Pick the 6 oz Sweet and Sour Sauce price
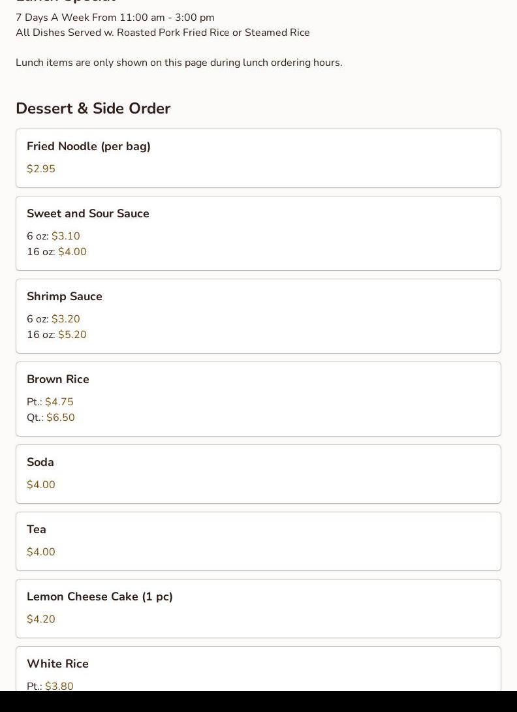 pos(65,236)
